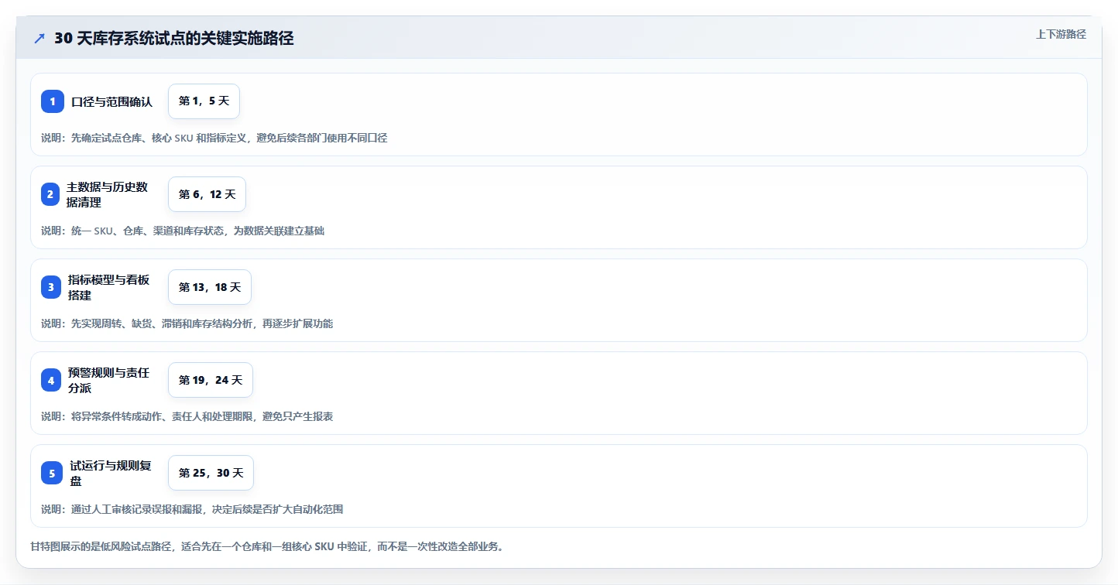Click the arrow icon beside the panel title
The image size is (1118, 585).
click(x=39, y=39)
